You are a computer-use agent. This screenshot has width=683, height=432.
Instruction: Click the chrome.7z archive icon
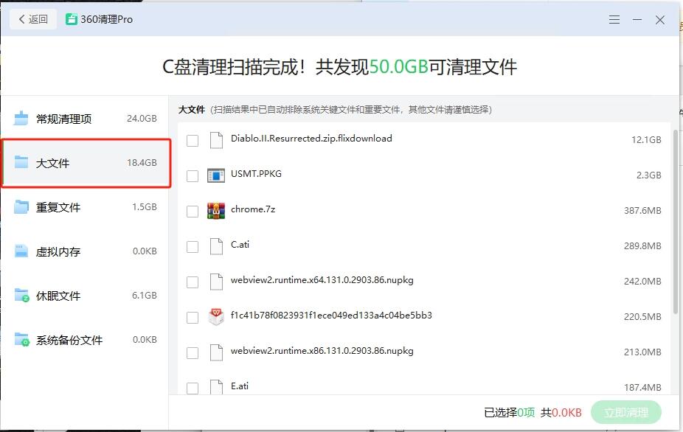(216, 211)
